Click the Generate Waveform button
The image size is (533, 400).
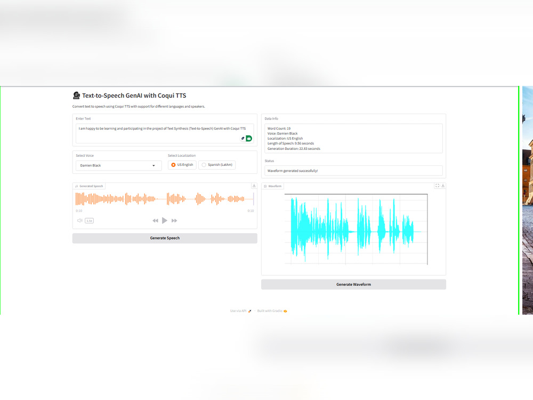pos(353,284)
